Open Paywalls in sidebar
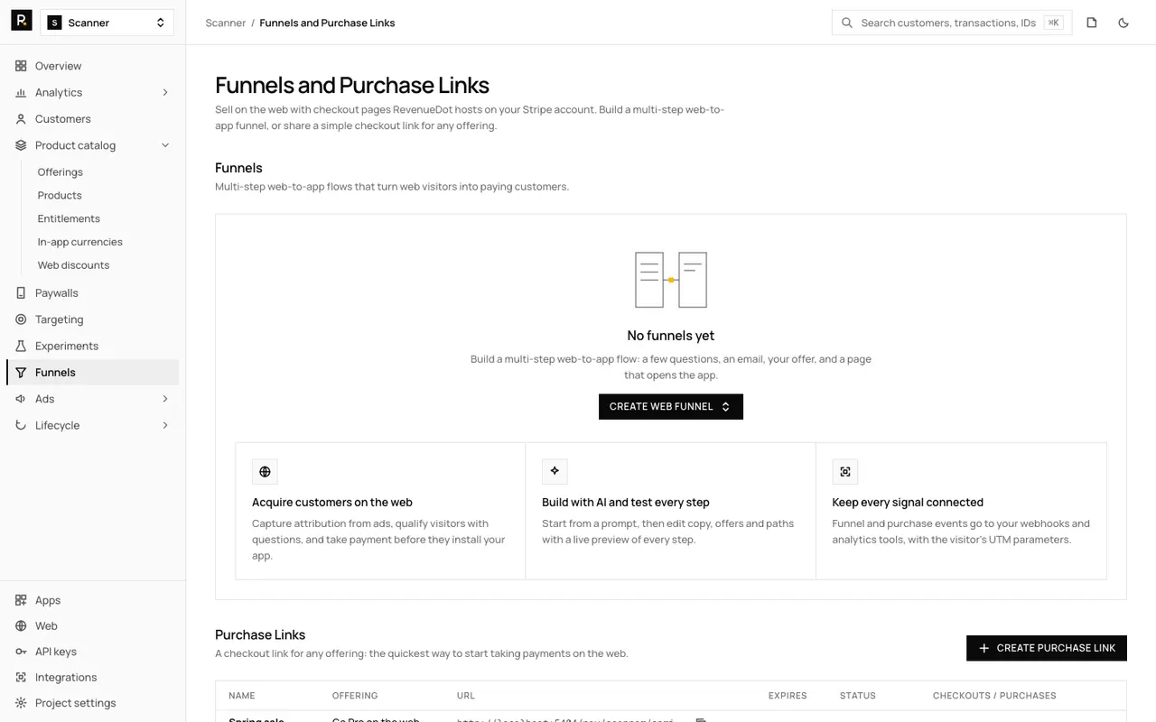Screen dimensions: 1156x722 coord(92,293)
